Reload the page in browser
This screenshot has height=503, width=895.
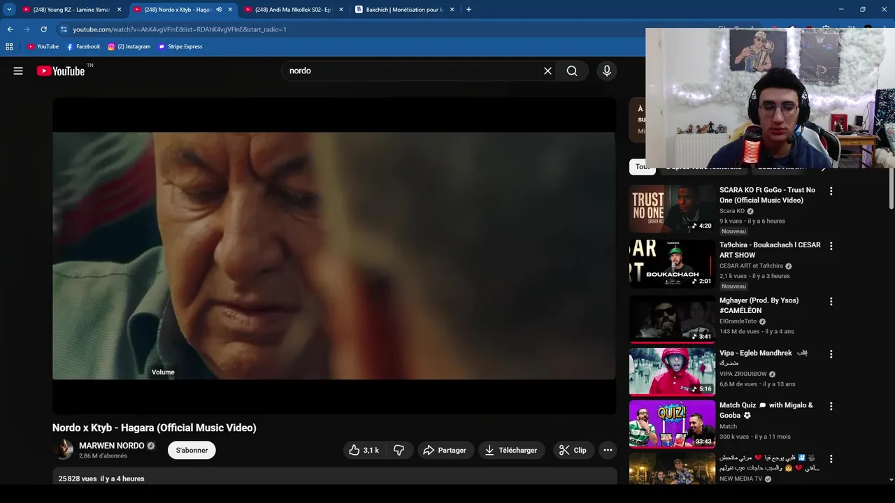[43, 29]
